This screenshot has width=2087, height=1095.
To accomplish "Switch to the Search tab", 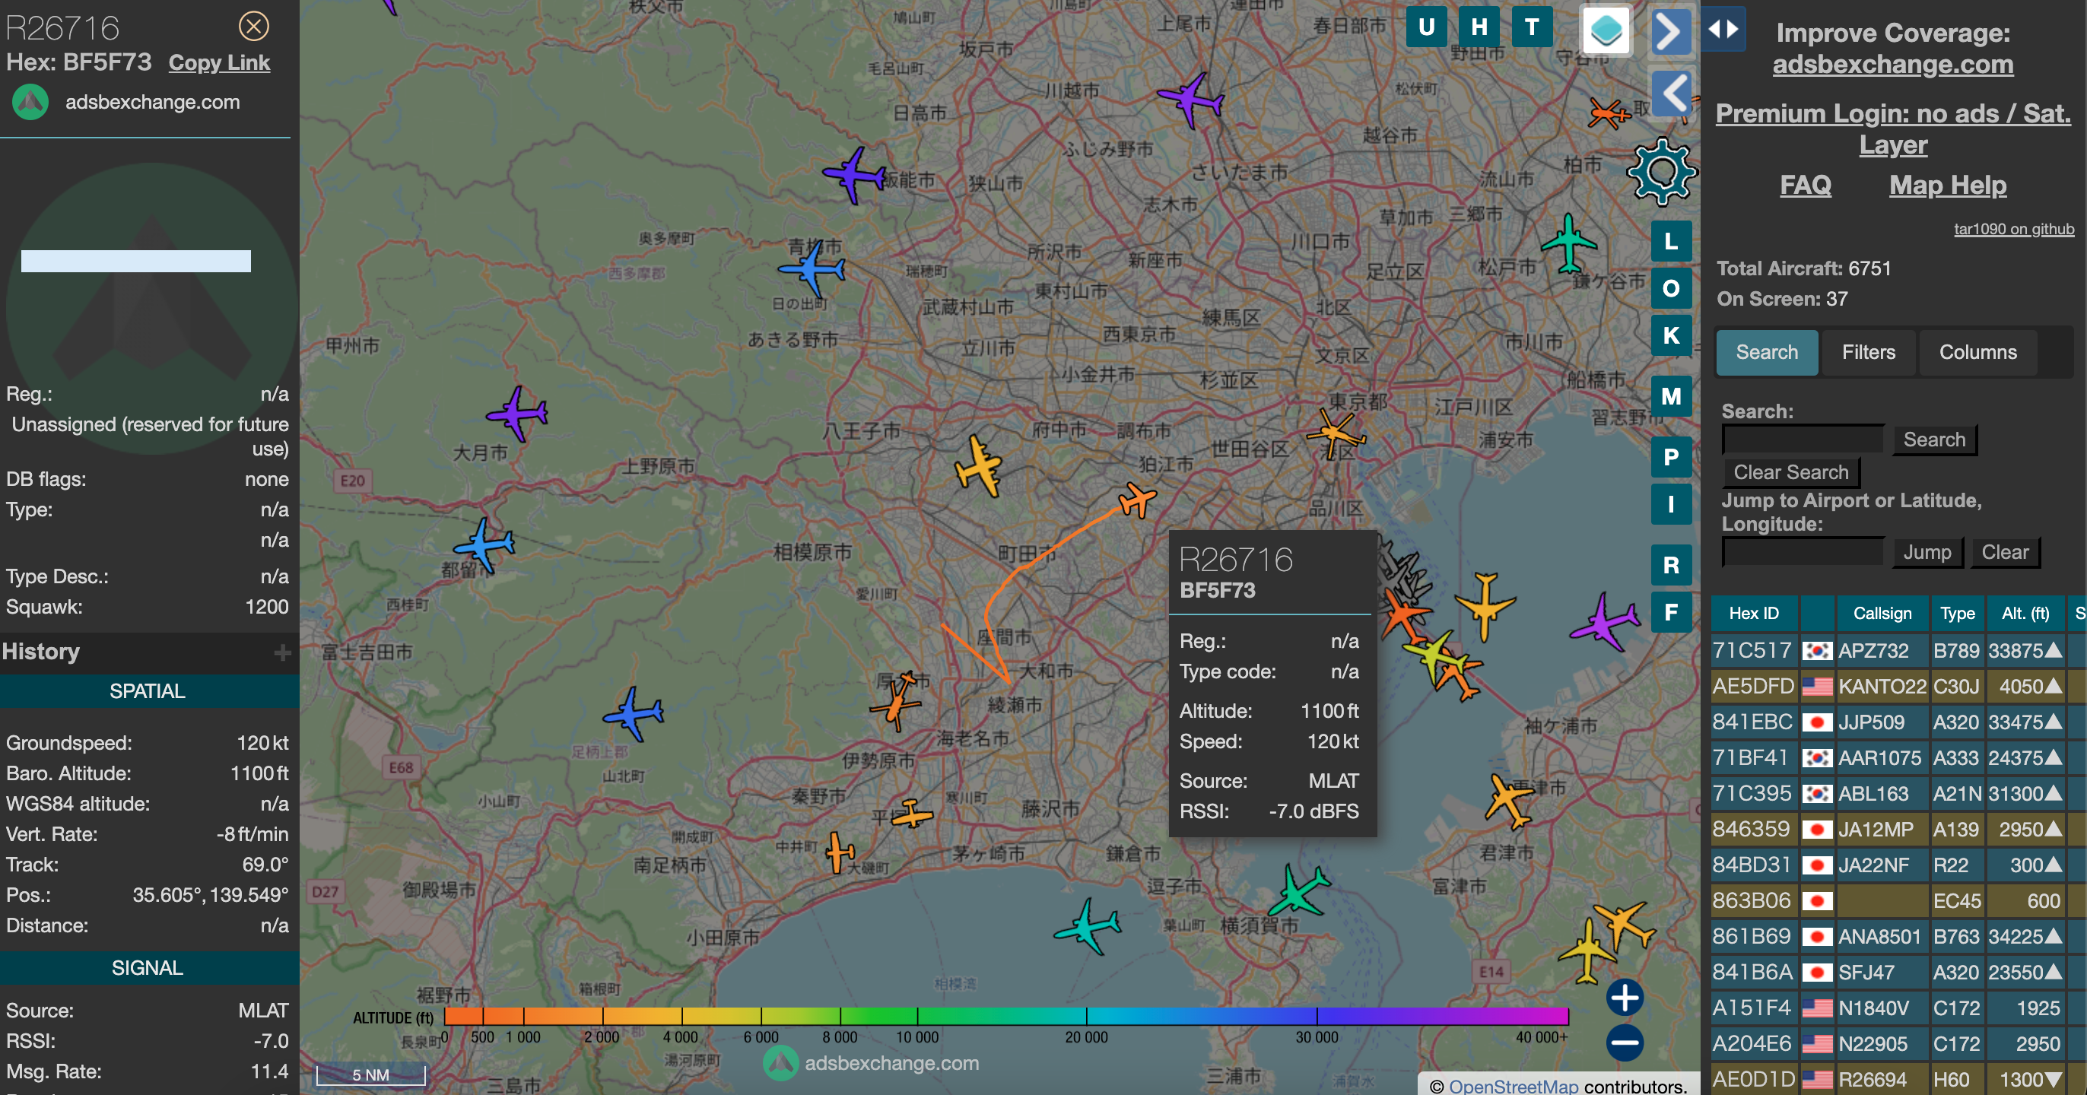I will [1766, 352].
